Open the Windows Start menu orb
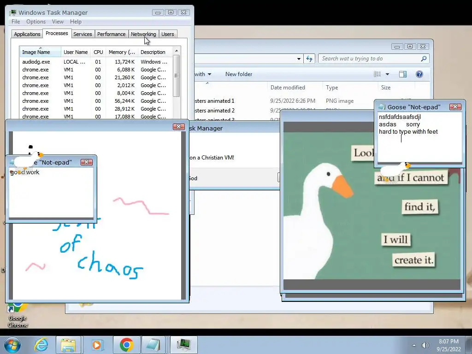472x354 pixels. pyautogui.click(x=12, y=345)
